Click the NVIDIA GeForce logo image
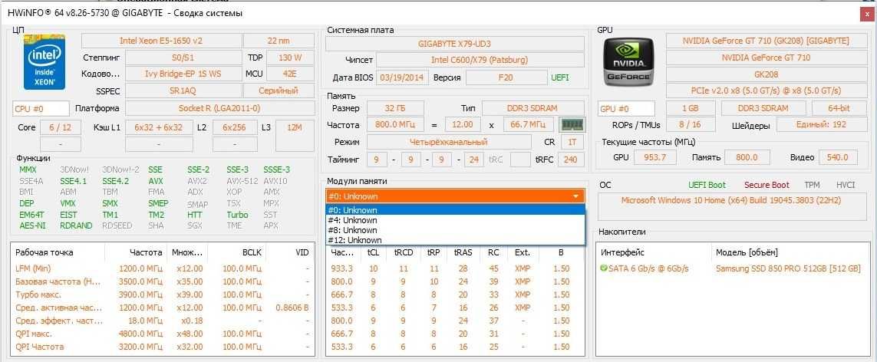This screenshot has height=362, width=877. (627, 63)
